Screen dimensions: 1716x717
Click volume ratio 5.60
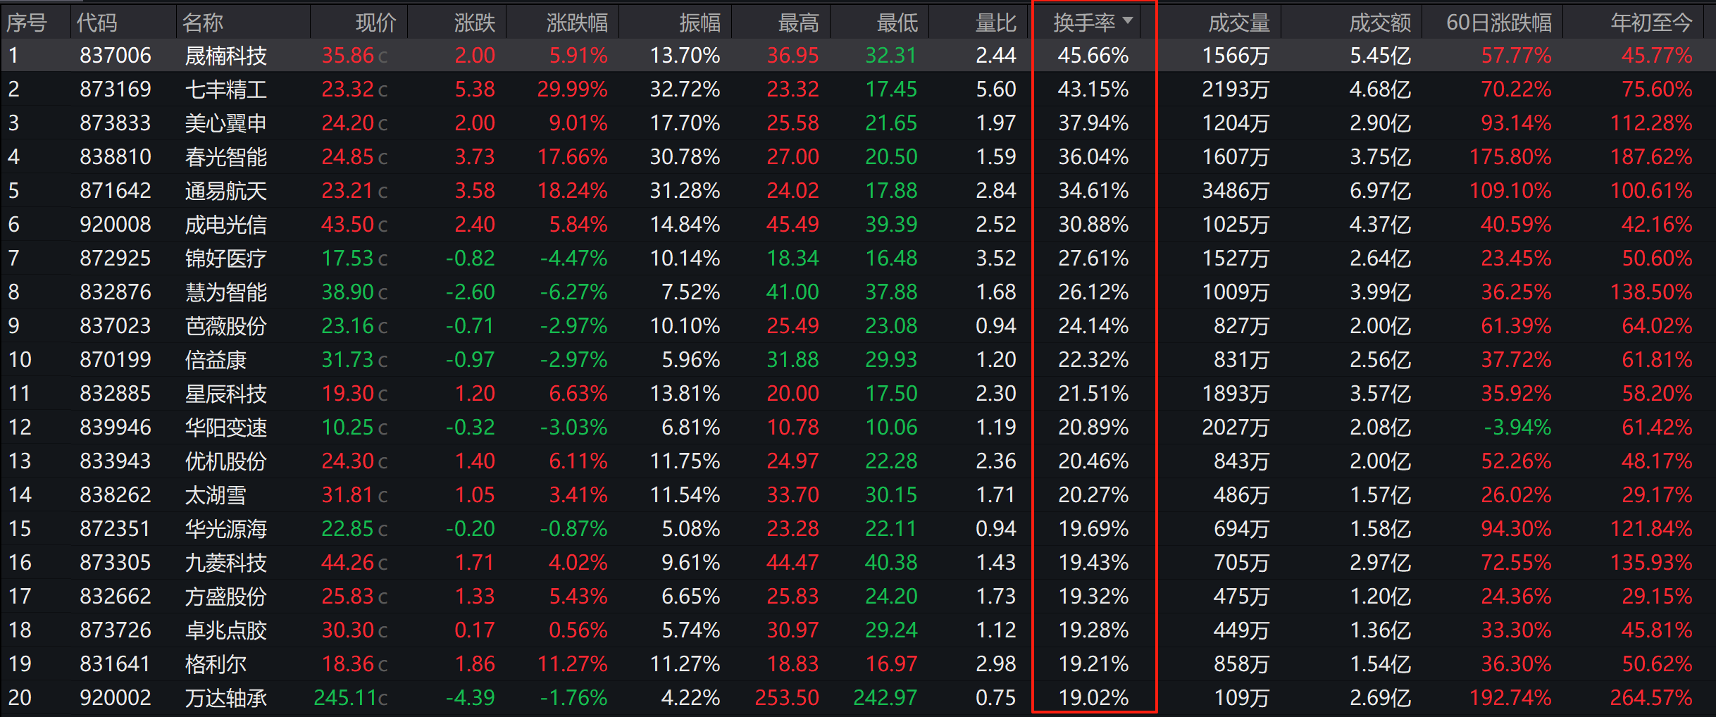(x=996, y=89)
